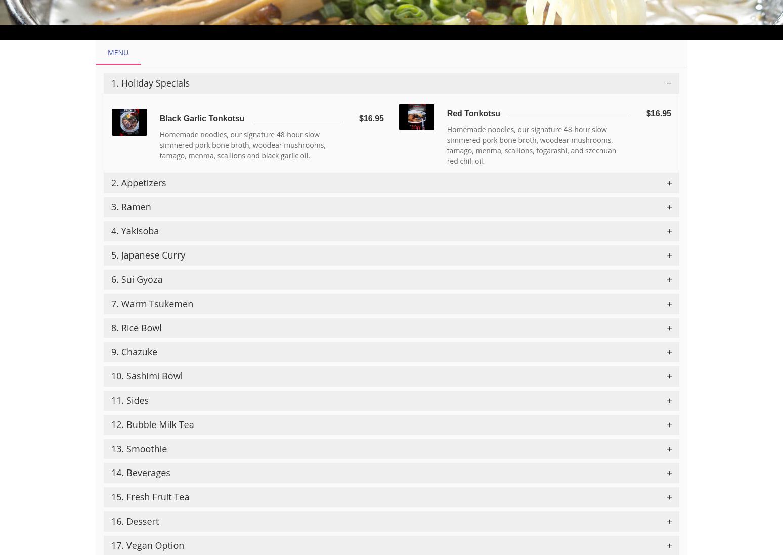Click the plus icon on Appetizers row
The height and width of the screenshot is (555, 783).
pos(669,183)
